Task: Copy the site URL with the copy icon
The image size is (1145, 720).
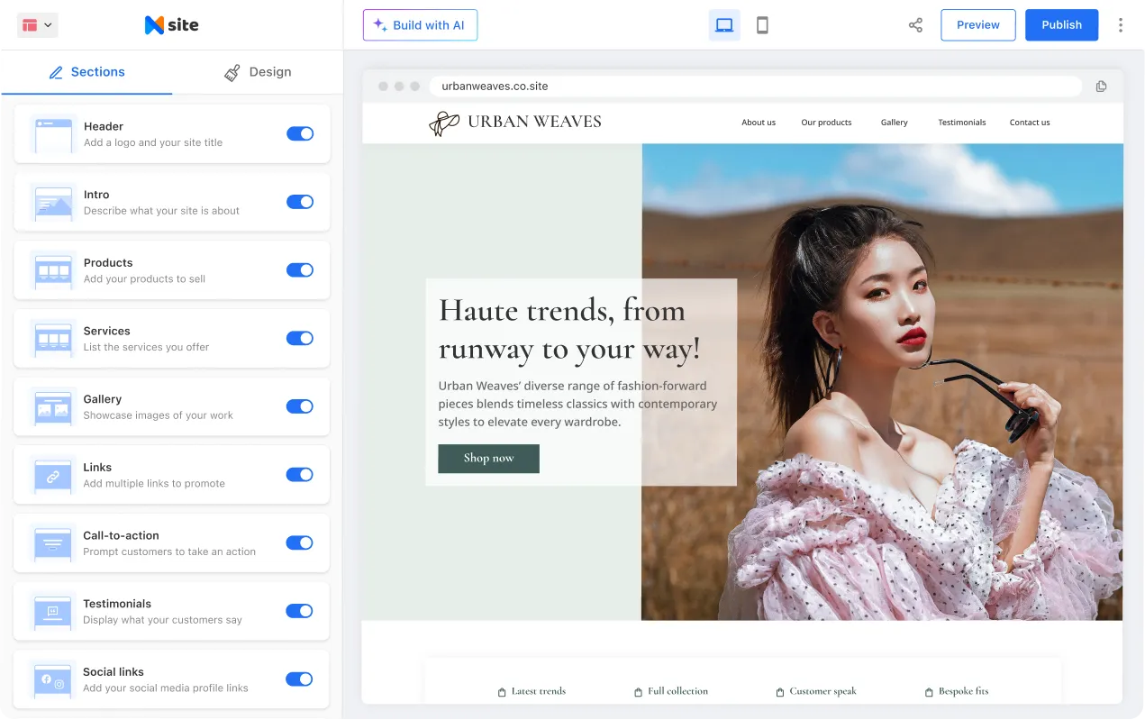Action: coord(1101,87)
